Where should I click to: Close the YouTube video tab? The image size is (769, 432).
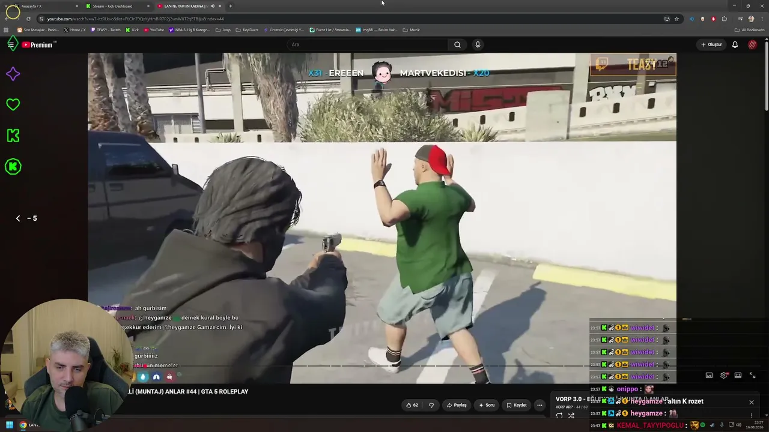(x=220, y=6)
